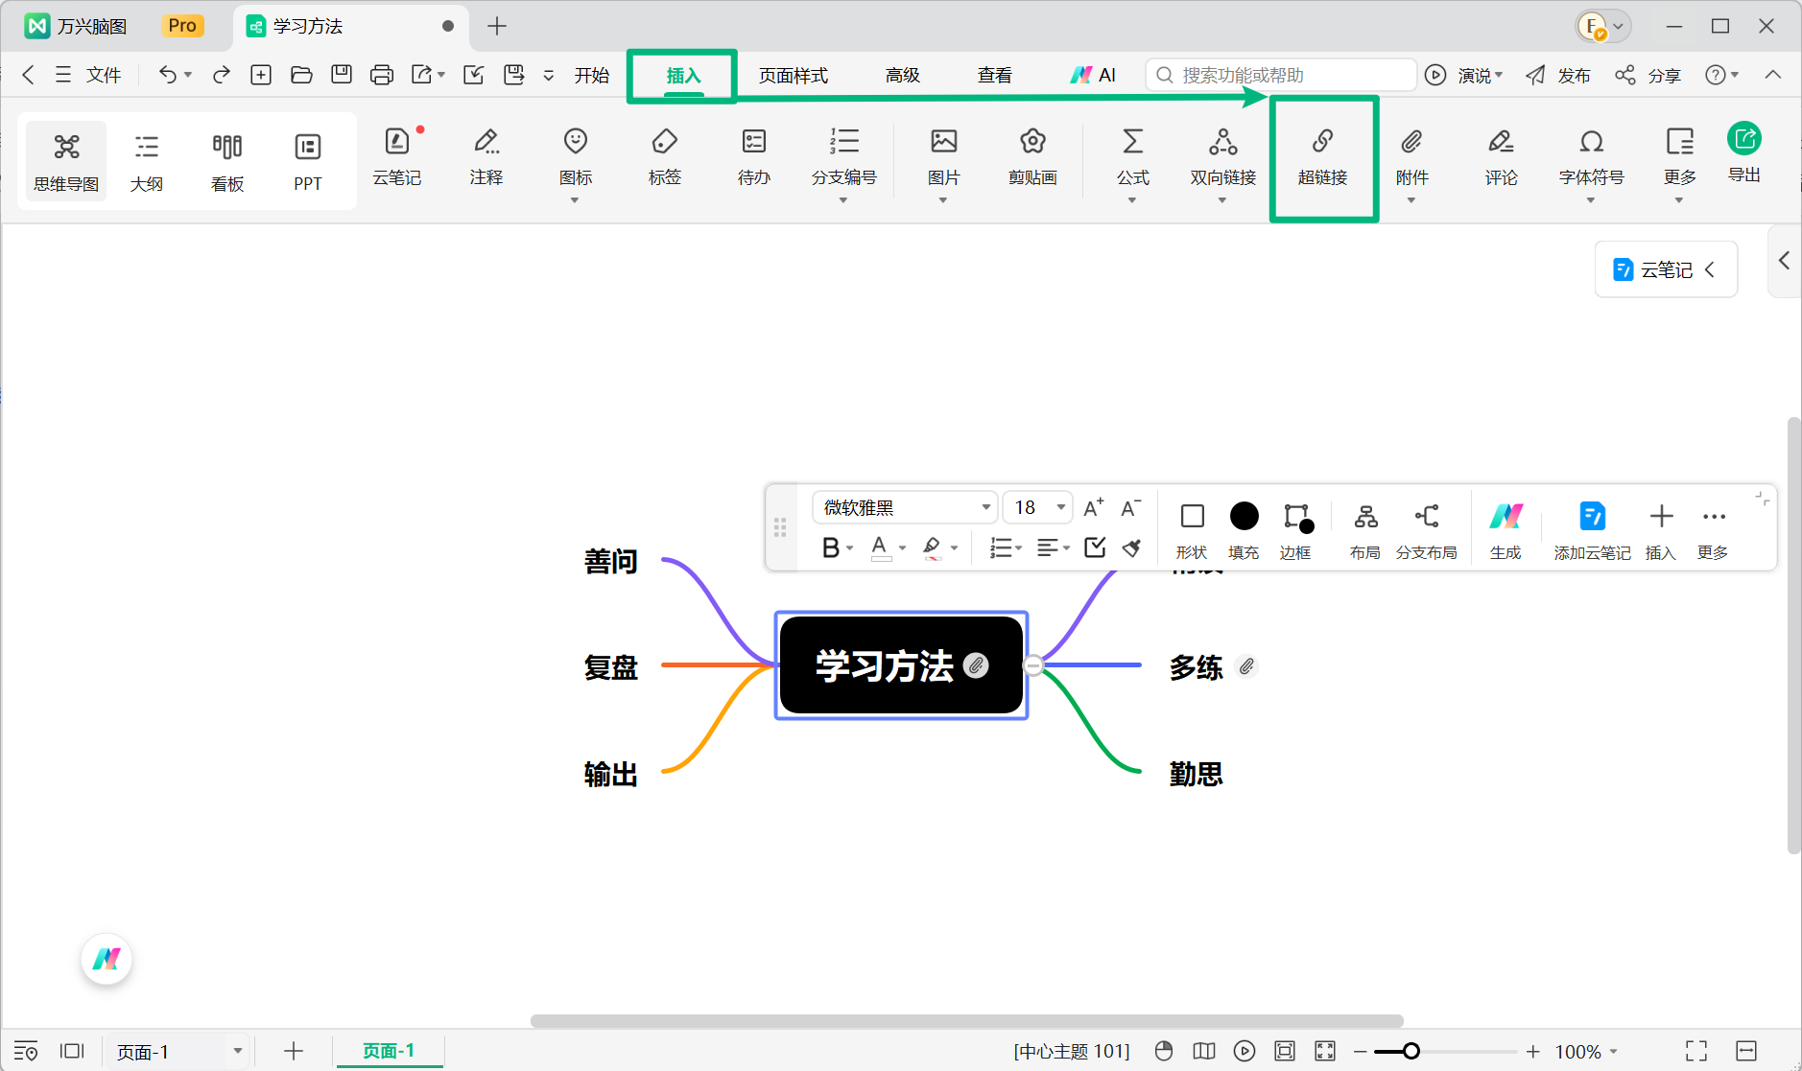The image size is (1802, 1071).
Task: Click the save icon in toolbar
Action: [x=342, y=75]
